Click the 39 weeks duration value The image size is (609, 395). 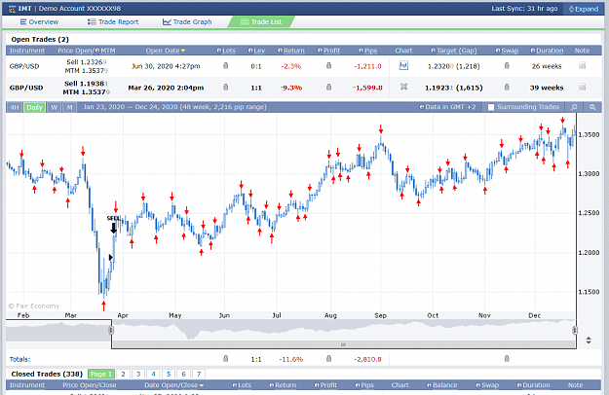(547, 88)
